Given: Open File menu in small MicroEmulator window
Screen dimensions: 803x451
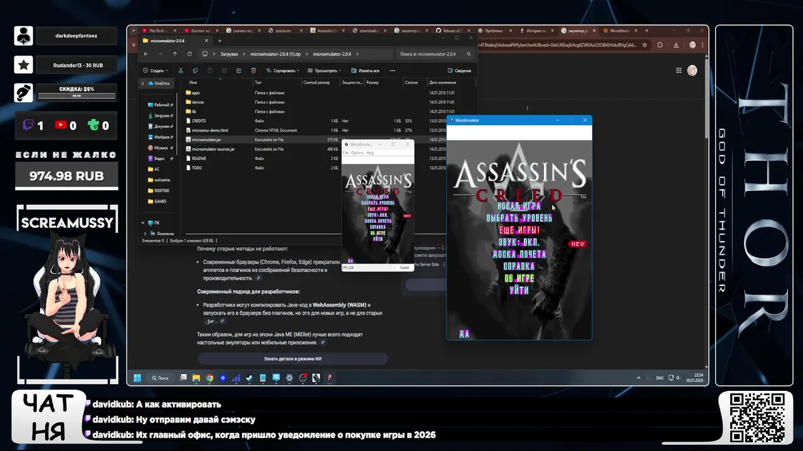Looking at the screenshot, I should (345, 153).
